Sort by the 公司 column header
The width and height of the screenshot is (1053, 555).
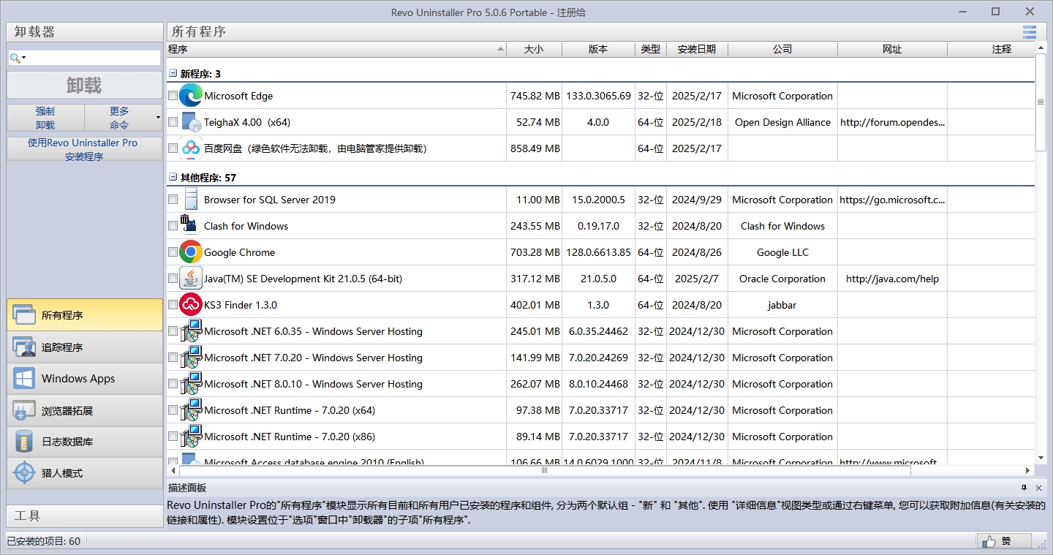click(782, 49)
